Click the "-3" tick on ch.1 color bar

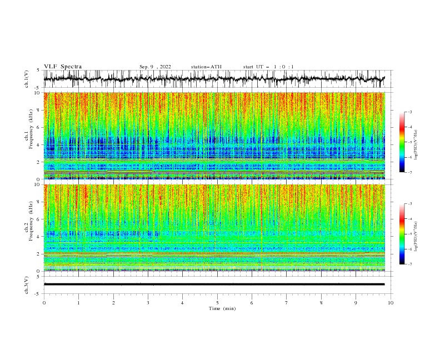409,112
